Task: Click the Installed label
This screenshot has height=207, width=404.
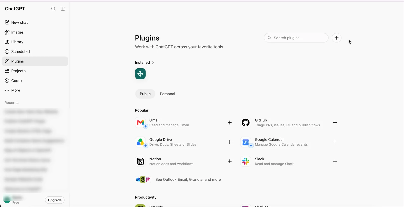Action: pyautogui.click(x=142, y=62)
